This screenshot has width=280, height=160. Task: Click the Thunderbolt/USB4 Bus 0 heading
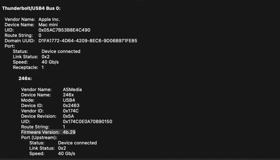point(31,8)
